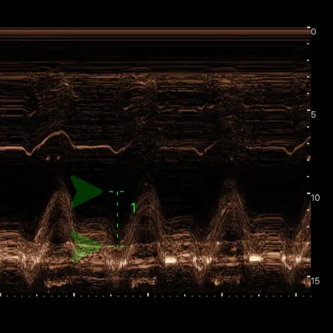Screen dimensions: 333x333
Task: Click the middle long time-axis tick mark
Action: [148, 294]
